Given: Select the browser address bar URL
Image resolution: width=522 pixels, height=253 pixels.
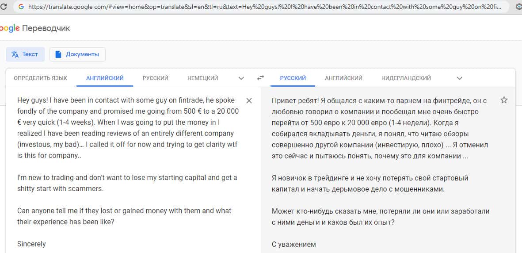Looking at the screenshot, I should (x=265, y=7).
